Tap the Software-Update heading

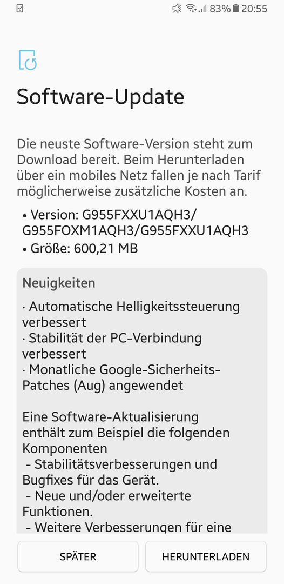click(100, 97)
